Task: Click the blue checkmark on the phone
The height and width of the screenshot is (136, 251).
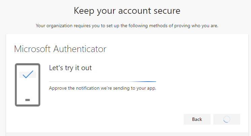Action: pyautogui.click(x=28, y=74)
